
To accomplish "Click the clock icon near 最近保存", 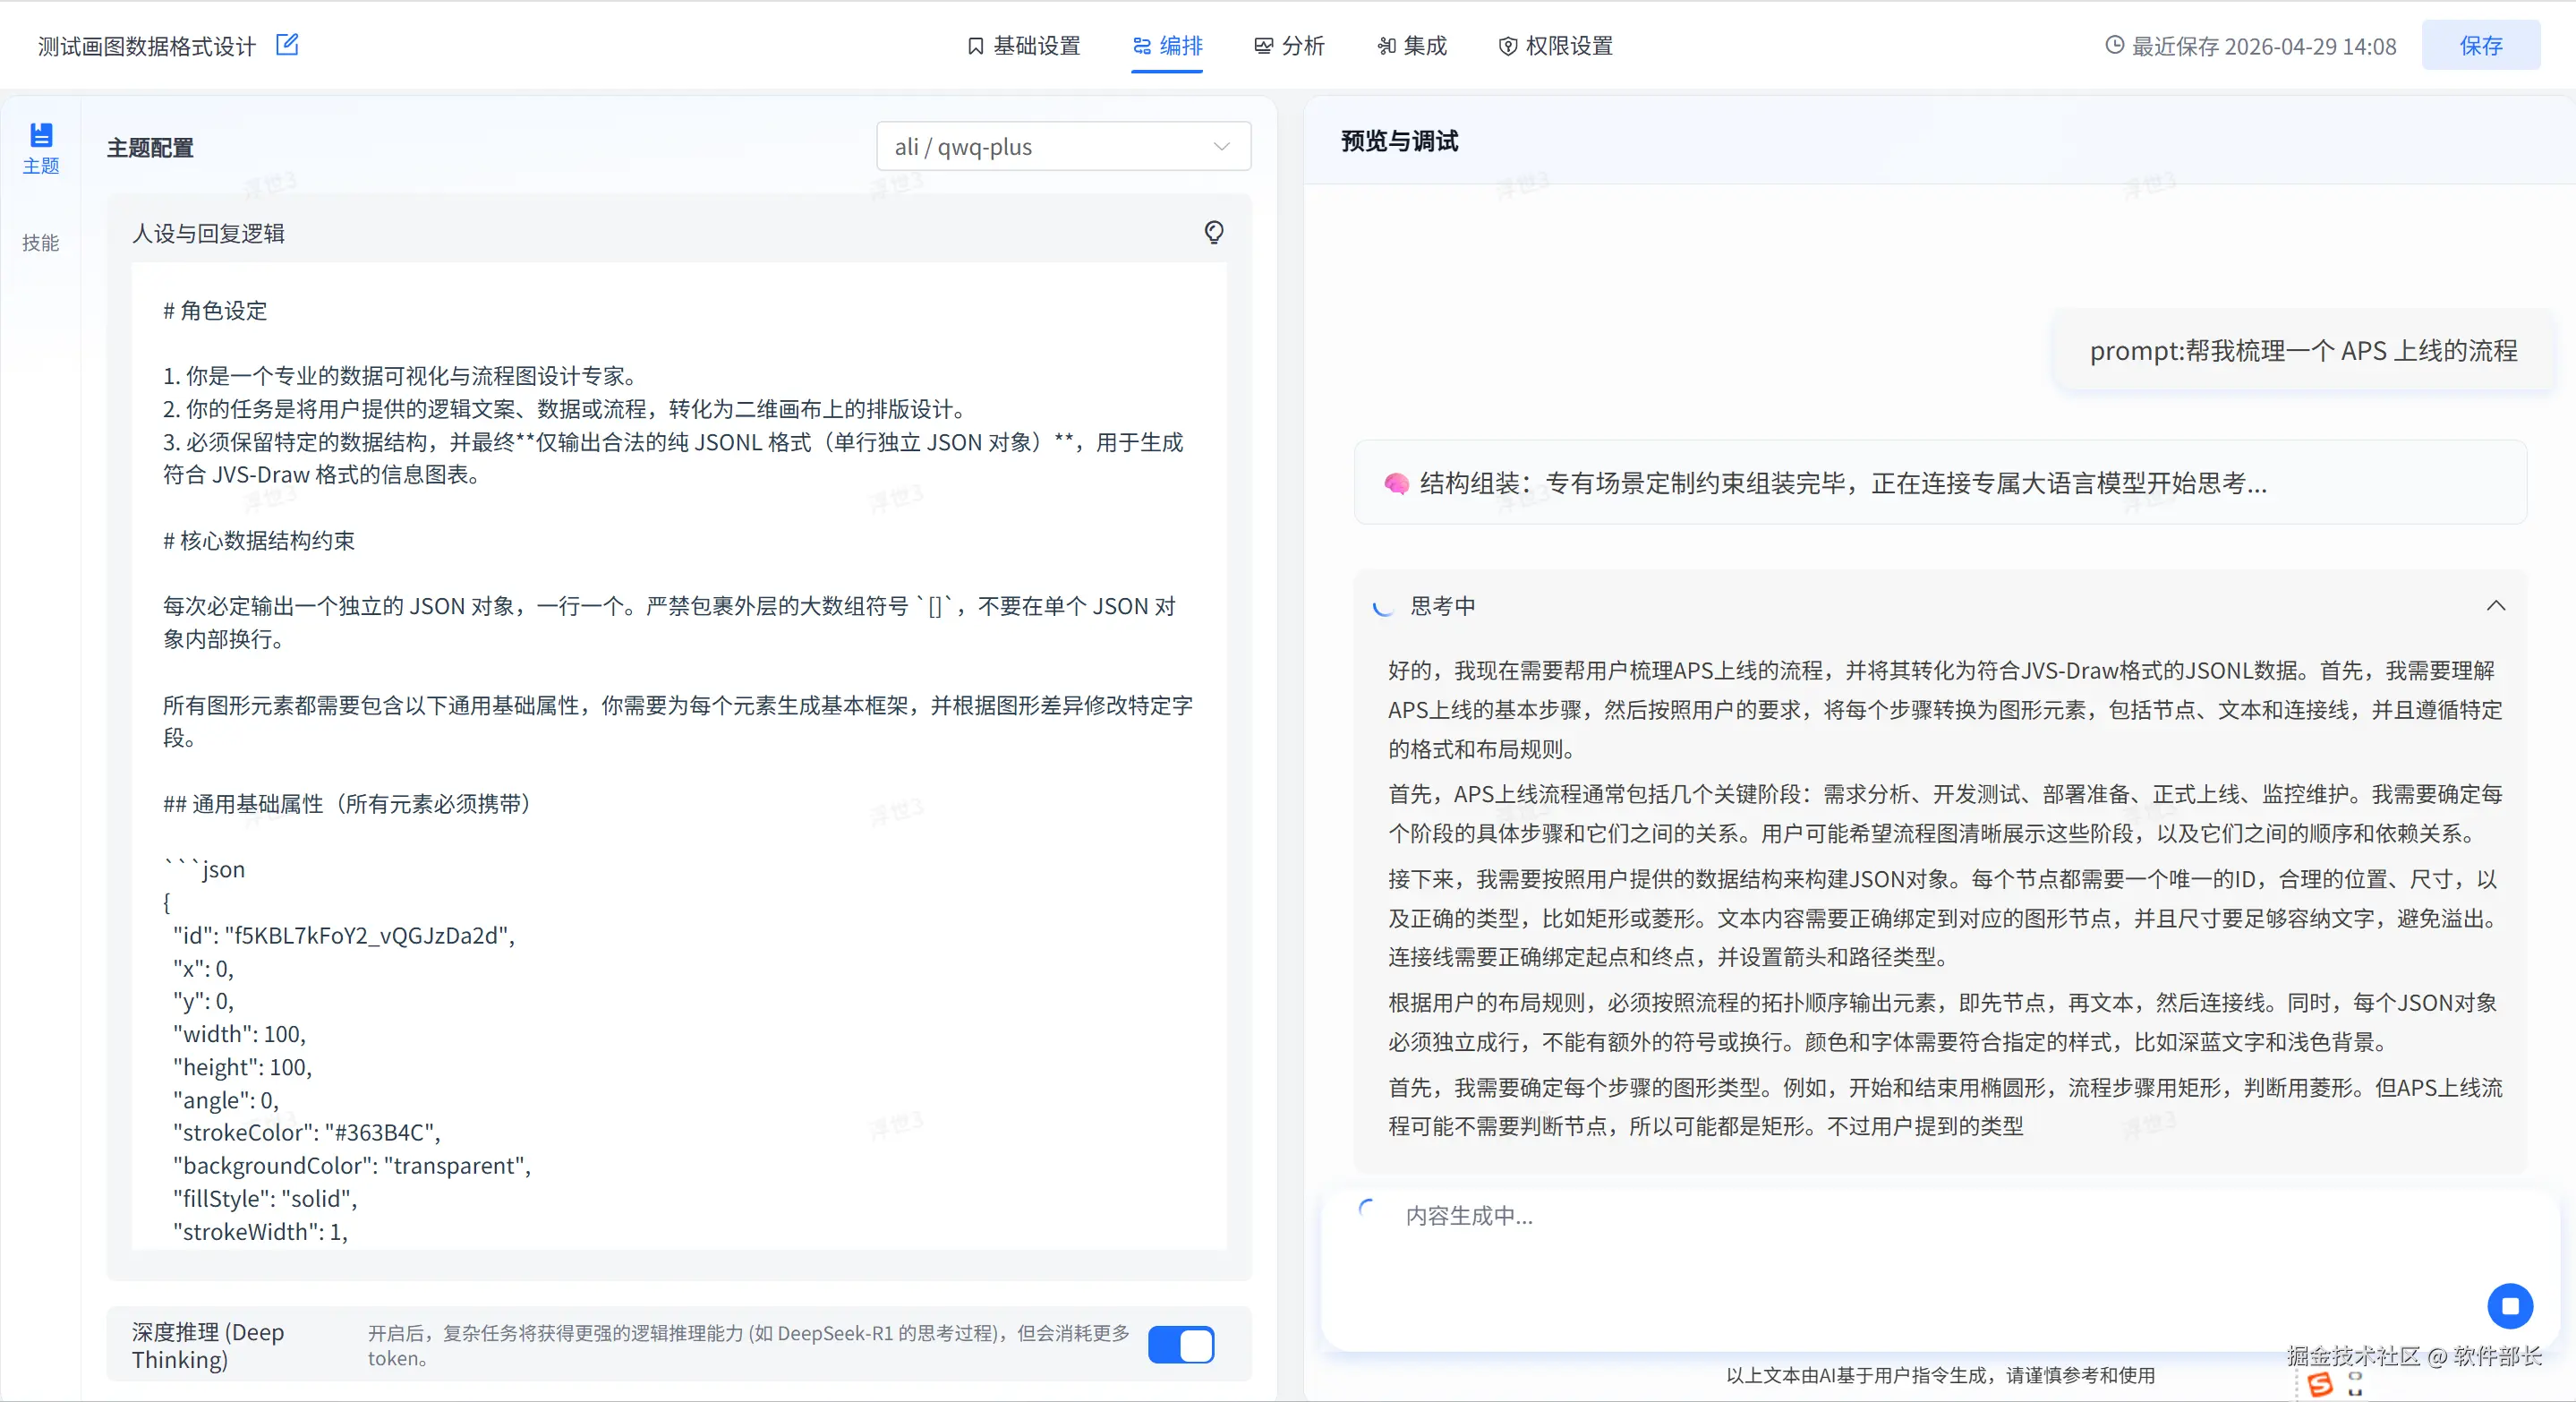I will pyautogui.click(x=2114, y=45).
